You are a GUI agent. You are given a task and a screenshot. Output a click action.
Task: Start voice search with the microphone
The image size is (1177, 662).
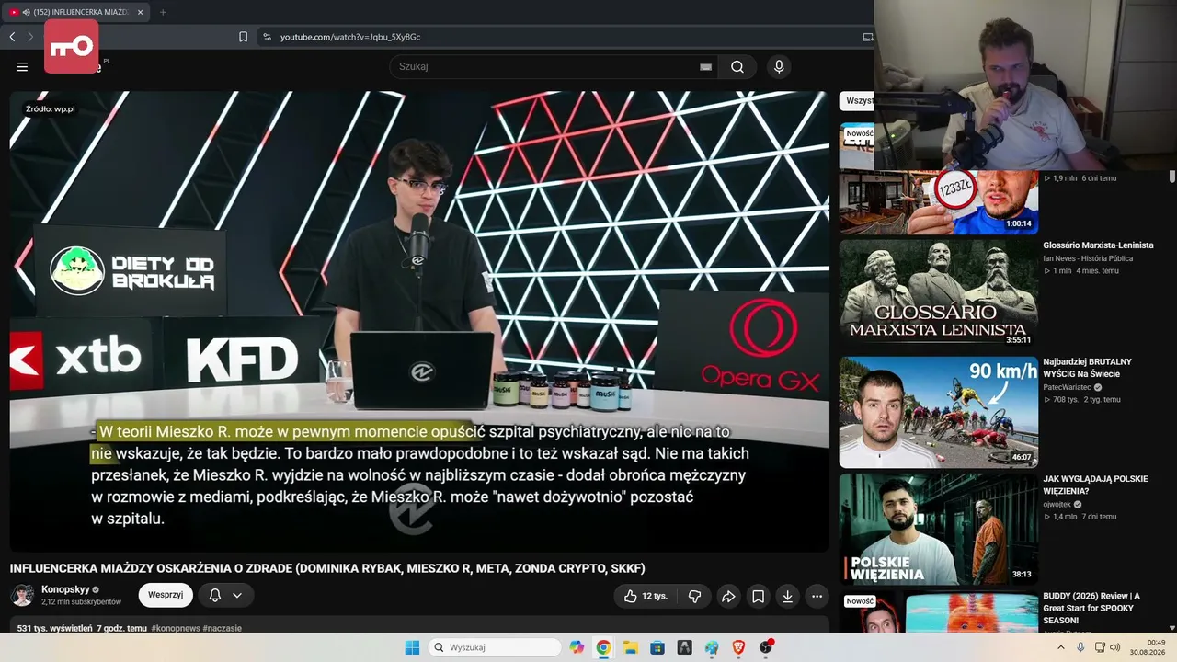coord(779,66)
